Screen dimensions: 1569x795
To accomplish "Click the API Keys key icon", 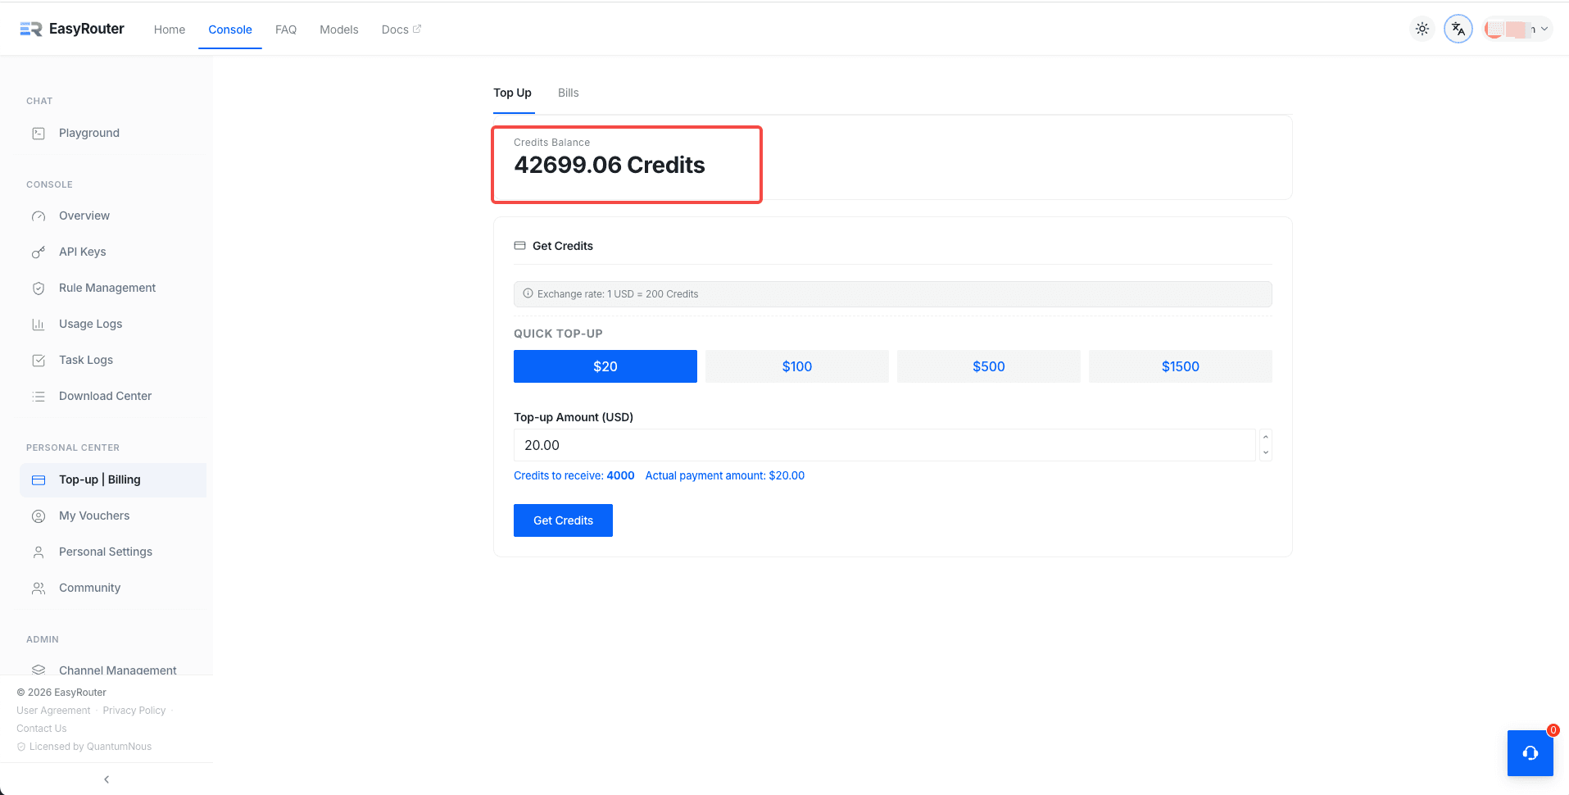I will click(39, 252).
